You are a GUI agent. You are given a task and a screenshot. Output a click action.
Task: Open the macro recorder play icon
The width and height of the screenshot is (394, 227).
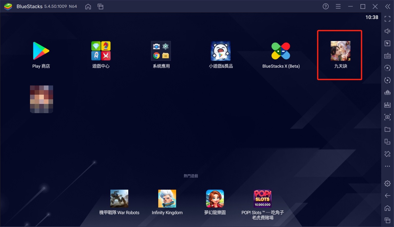(387, 68)
